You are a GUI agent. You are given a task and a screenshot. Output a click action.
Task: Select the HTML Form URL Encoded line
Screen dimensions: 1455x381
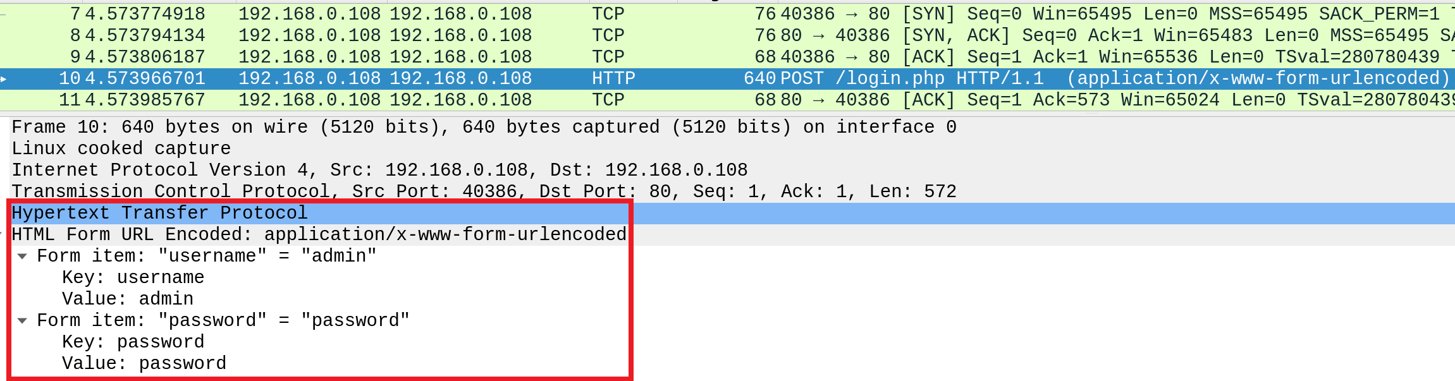click(x=319, y=235)
